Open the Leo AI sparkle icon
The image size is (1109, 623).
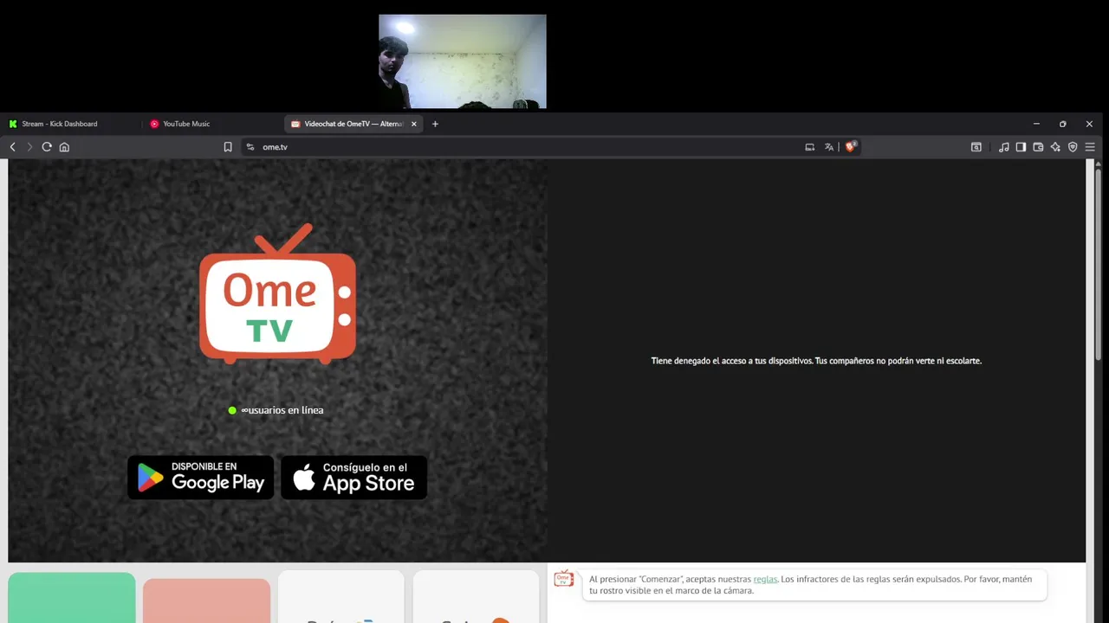pos(1055,147)
